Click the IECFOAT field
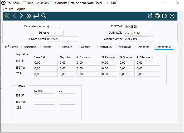This screenshot has width=184, height=133. (137, 27)
